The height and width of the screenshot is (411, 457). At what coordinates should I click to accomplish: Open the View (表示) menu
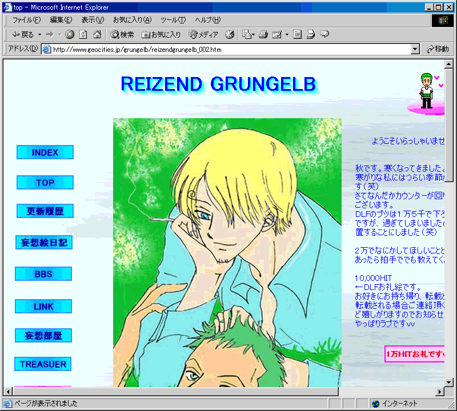pyautogui.click(x=93, y=20)
